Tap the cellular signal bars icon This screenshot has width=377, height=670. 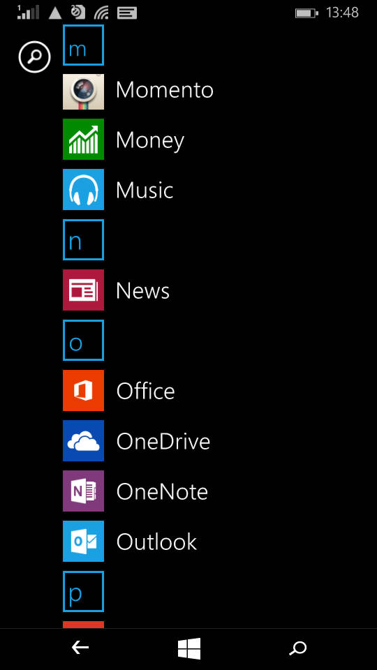point(28,13)
